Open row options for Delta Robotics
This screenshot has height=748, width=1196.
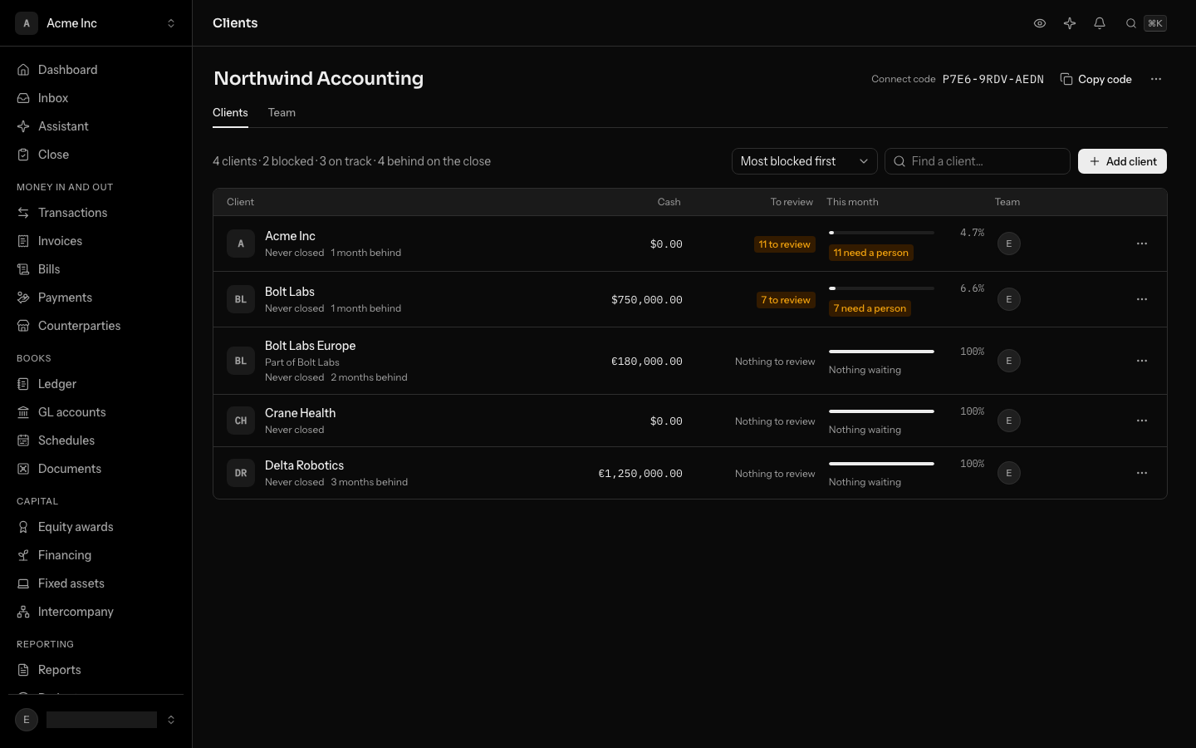[1142, 473]
